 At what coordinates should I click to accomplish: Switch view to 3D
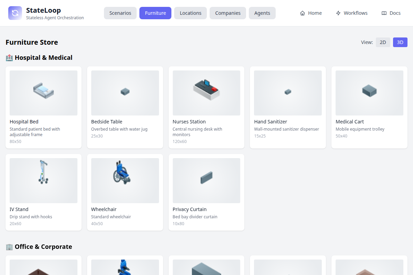(400, 42)
